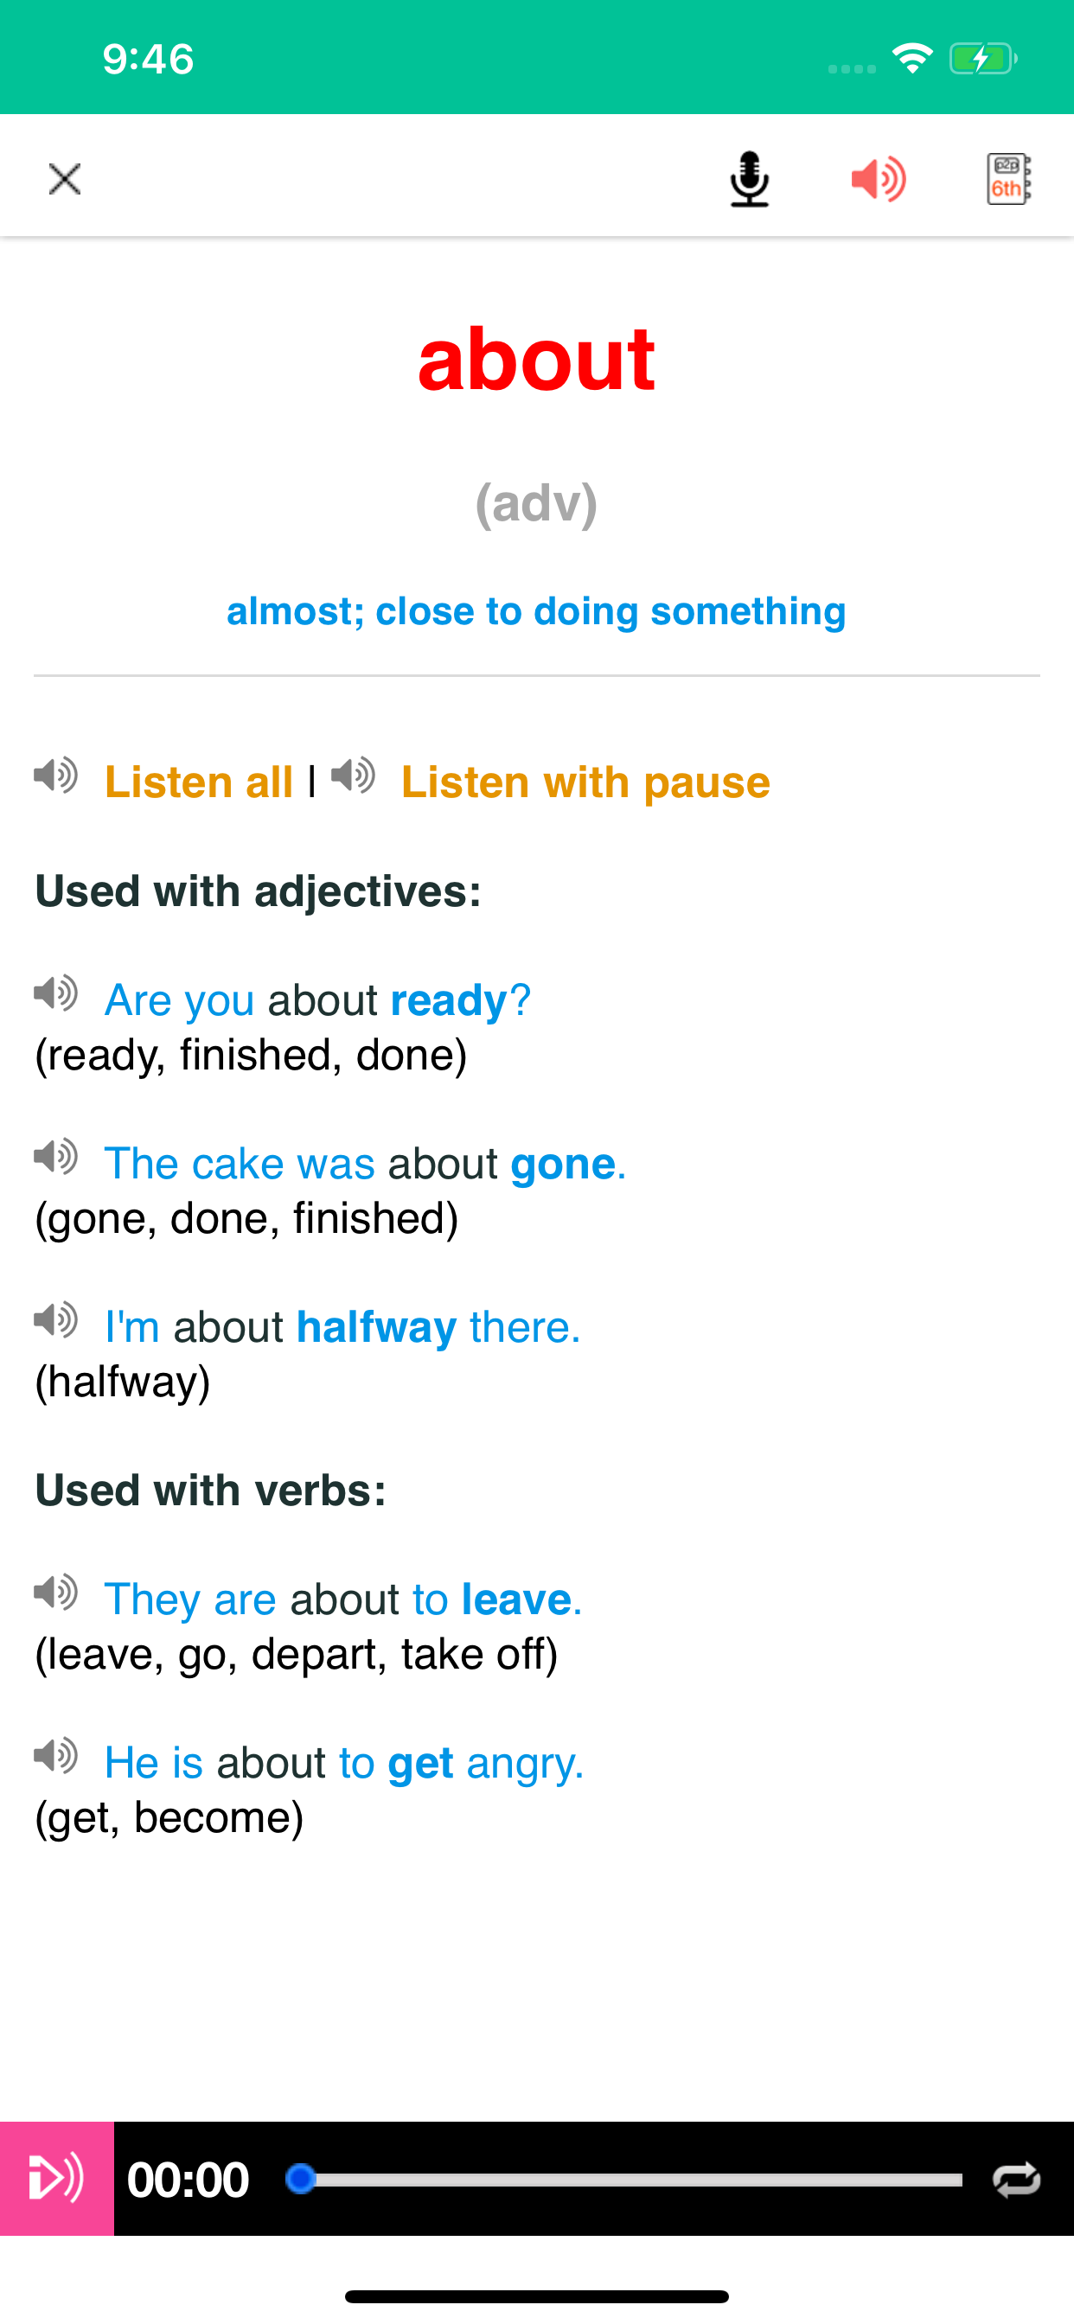Tap the headword 'about' title
This screenshot has width=1074, height=2324.
pyautogui.click(x=536, y=359)
